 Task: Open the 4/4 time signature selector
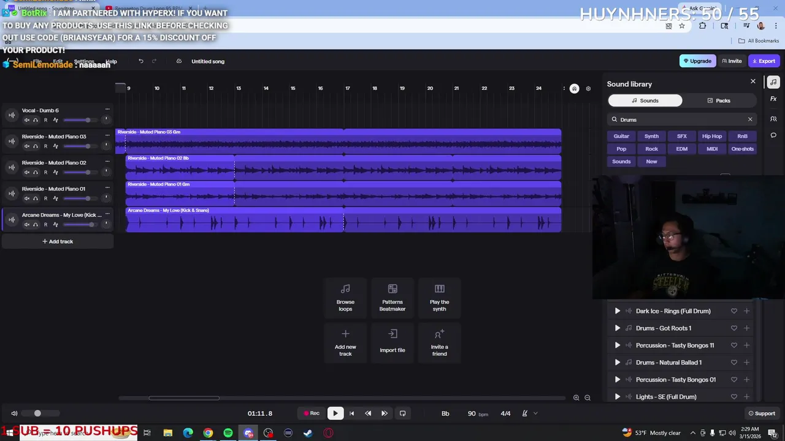505,413
